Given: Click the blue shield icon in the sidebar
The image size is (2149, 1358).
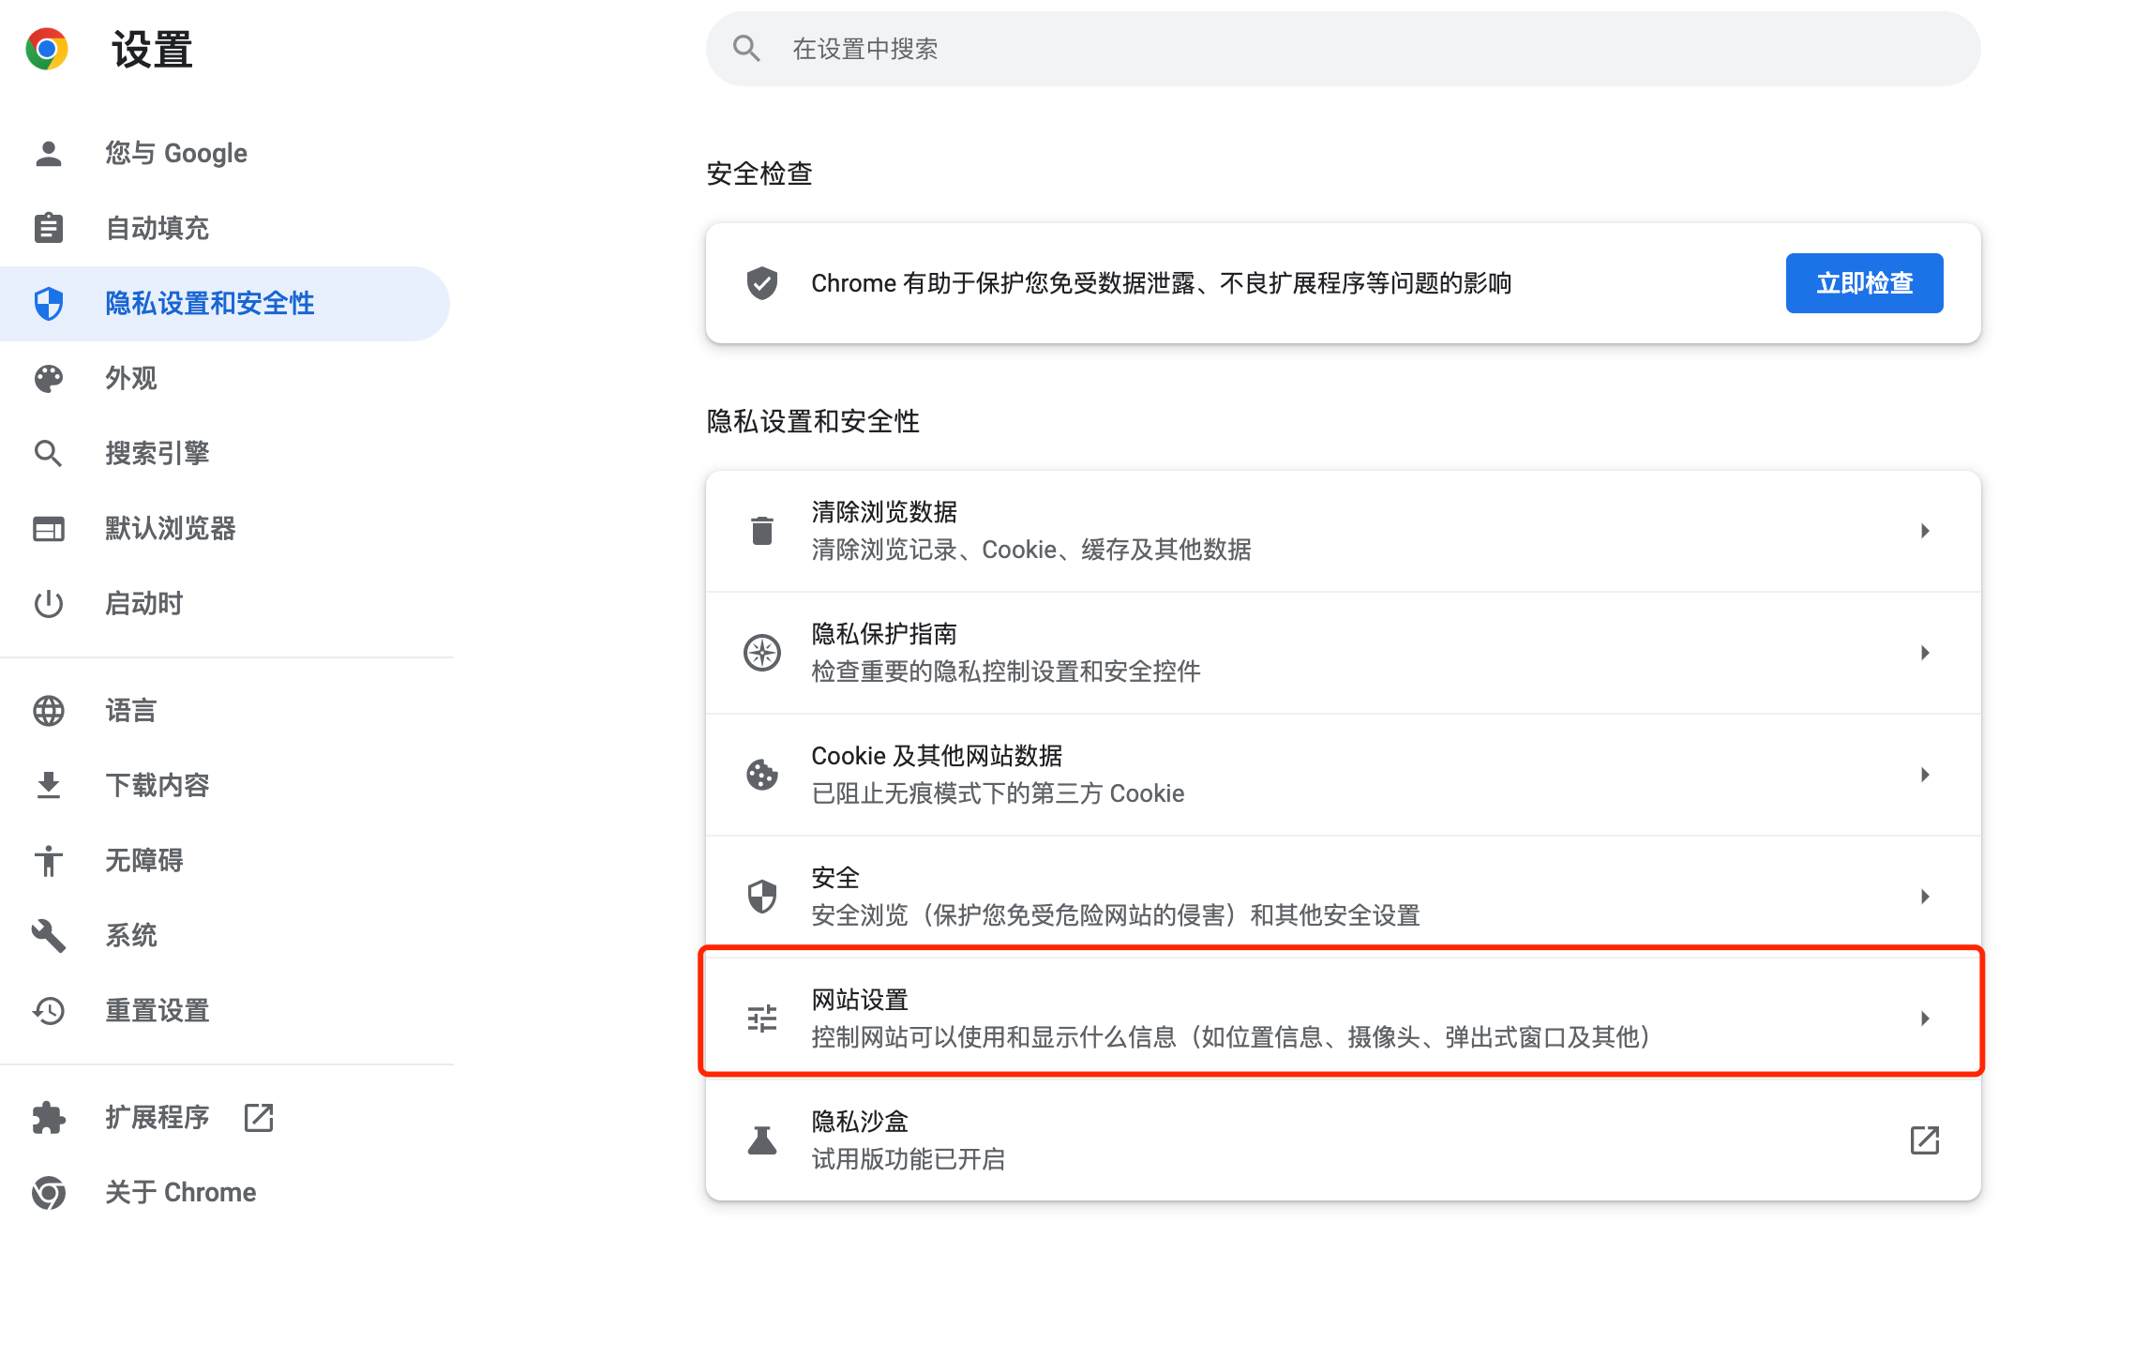Looking at the screenshot, I should [48, 303].
